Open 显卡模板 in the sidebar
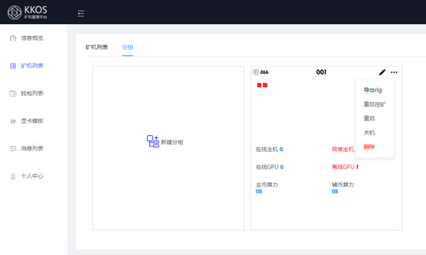Image resolution: width=426 pixels, height=255 pixels. coord(32,121)
